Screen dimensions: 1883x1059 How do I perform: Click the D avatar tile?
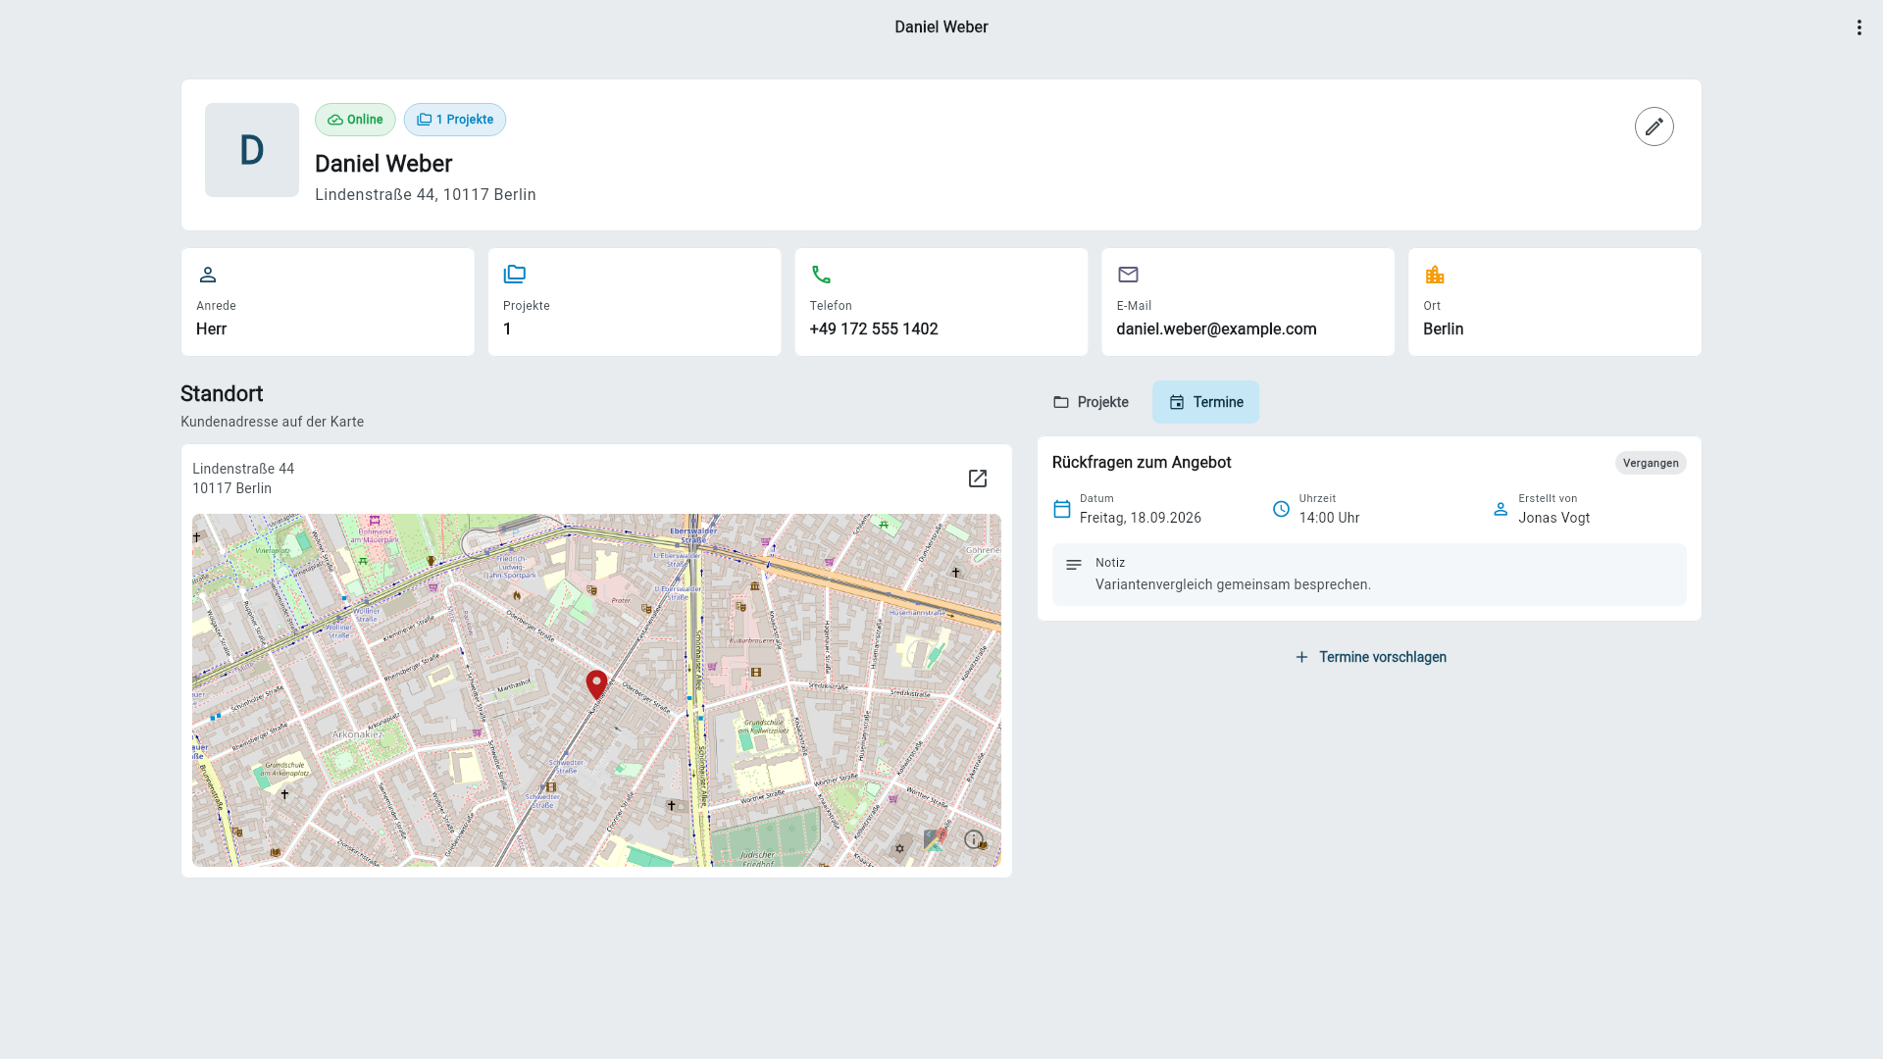tap(252, 150)
